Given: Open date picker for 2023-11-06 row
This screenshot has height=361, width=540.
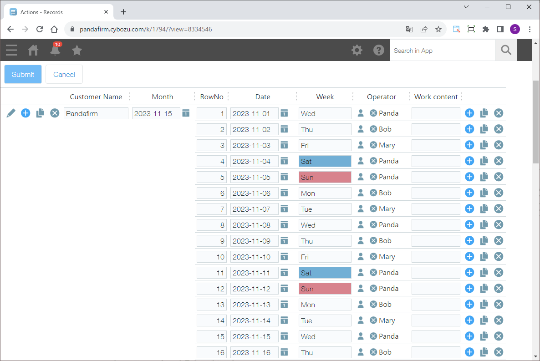Looking at the screenshot, I should click(284, 193).
